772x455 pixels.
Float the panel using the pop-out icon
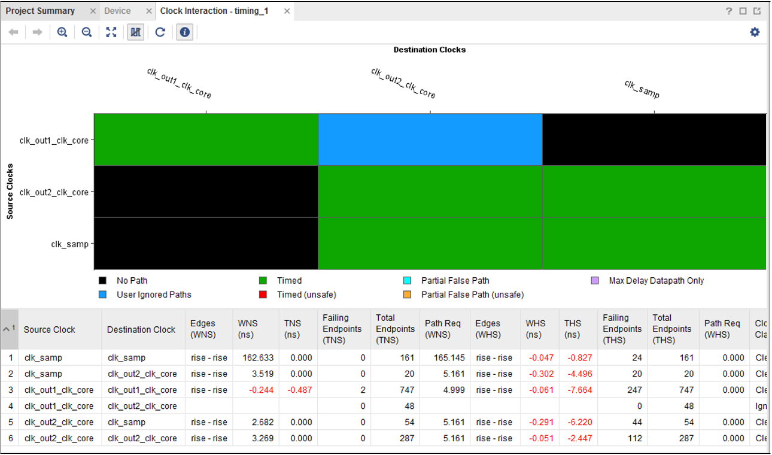tap(757, 11)
